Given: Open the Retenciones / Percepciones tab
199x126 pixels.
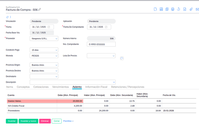Looking at the screenshot, I should point(128,87).
